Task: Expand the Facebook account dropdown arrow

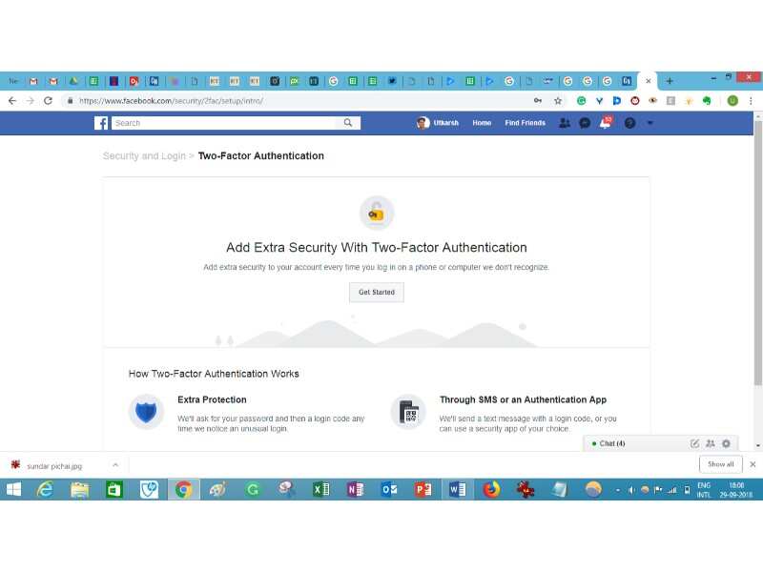Action: coord(650,123)
